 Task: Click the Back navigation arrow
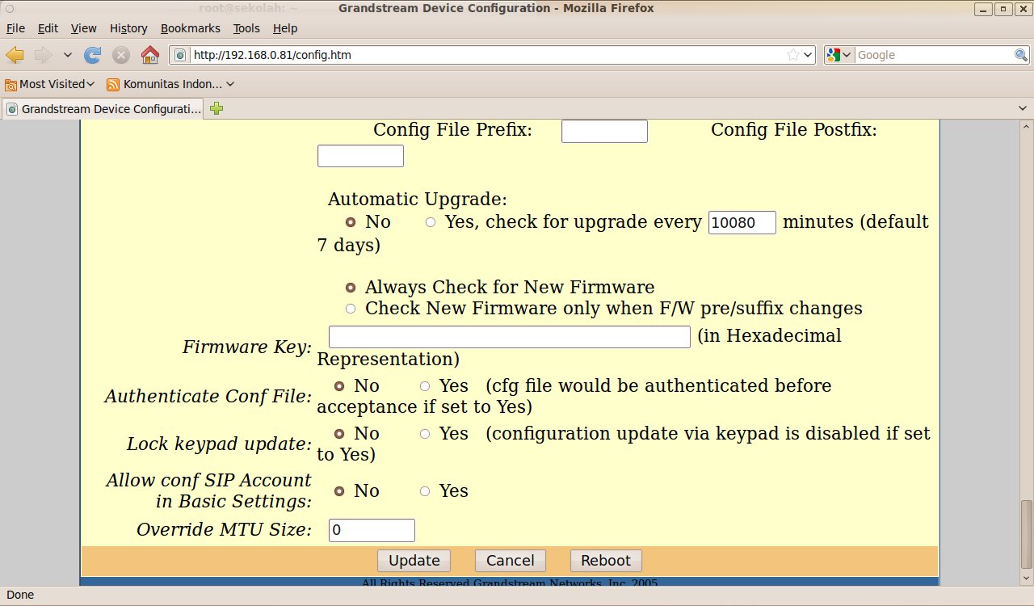pos(15,55)
